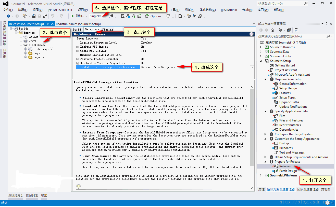The width and height of the screenshot is (336, 207).
Task: Click the green Start debugging play icon
Action: point(73,16)
